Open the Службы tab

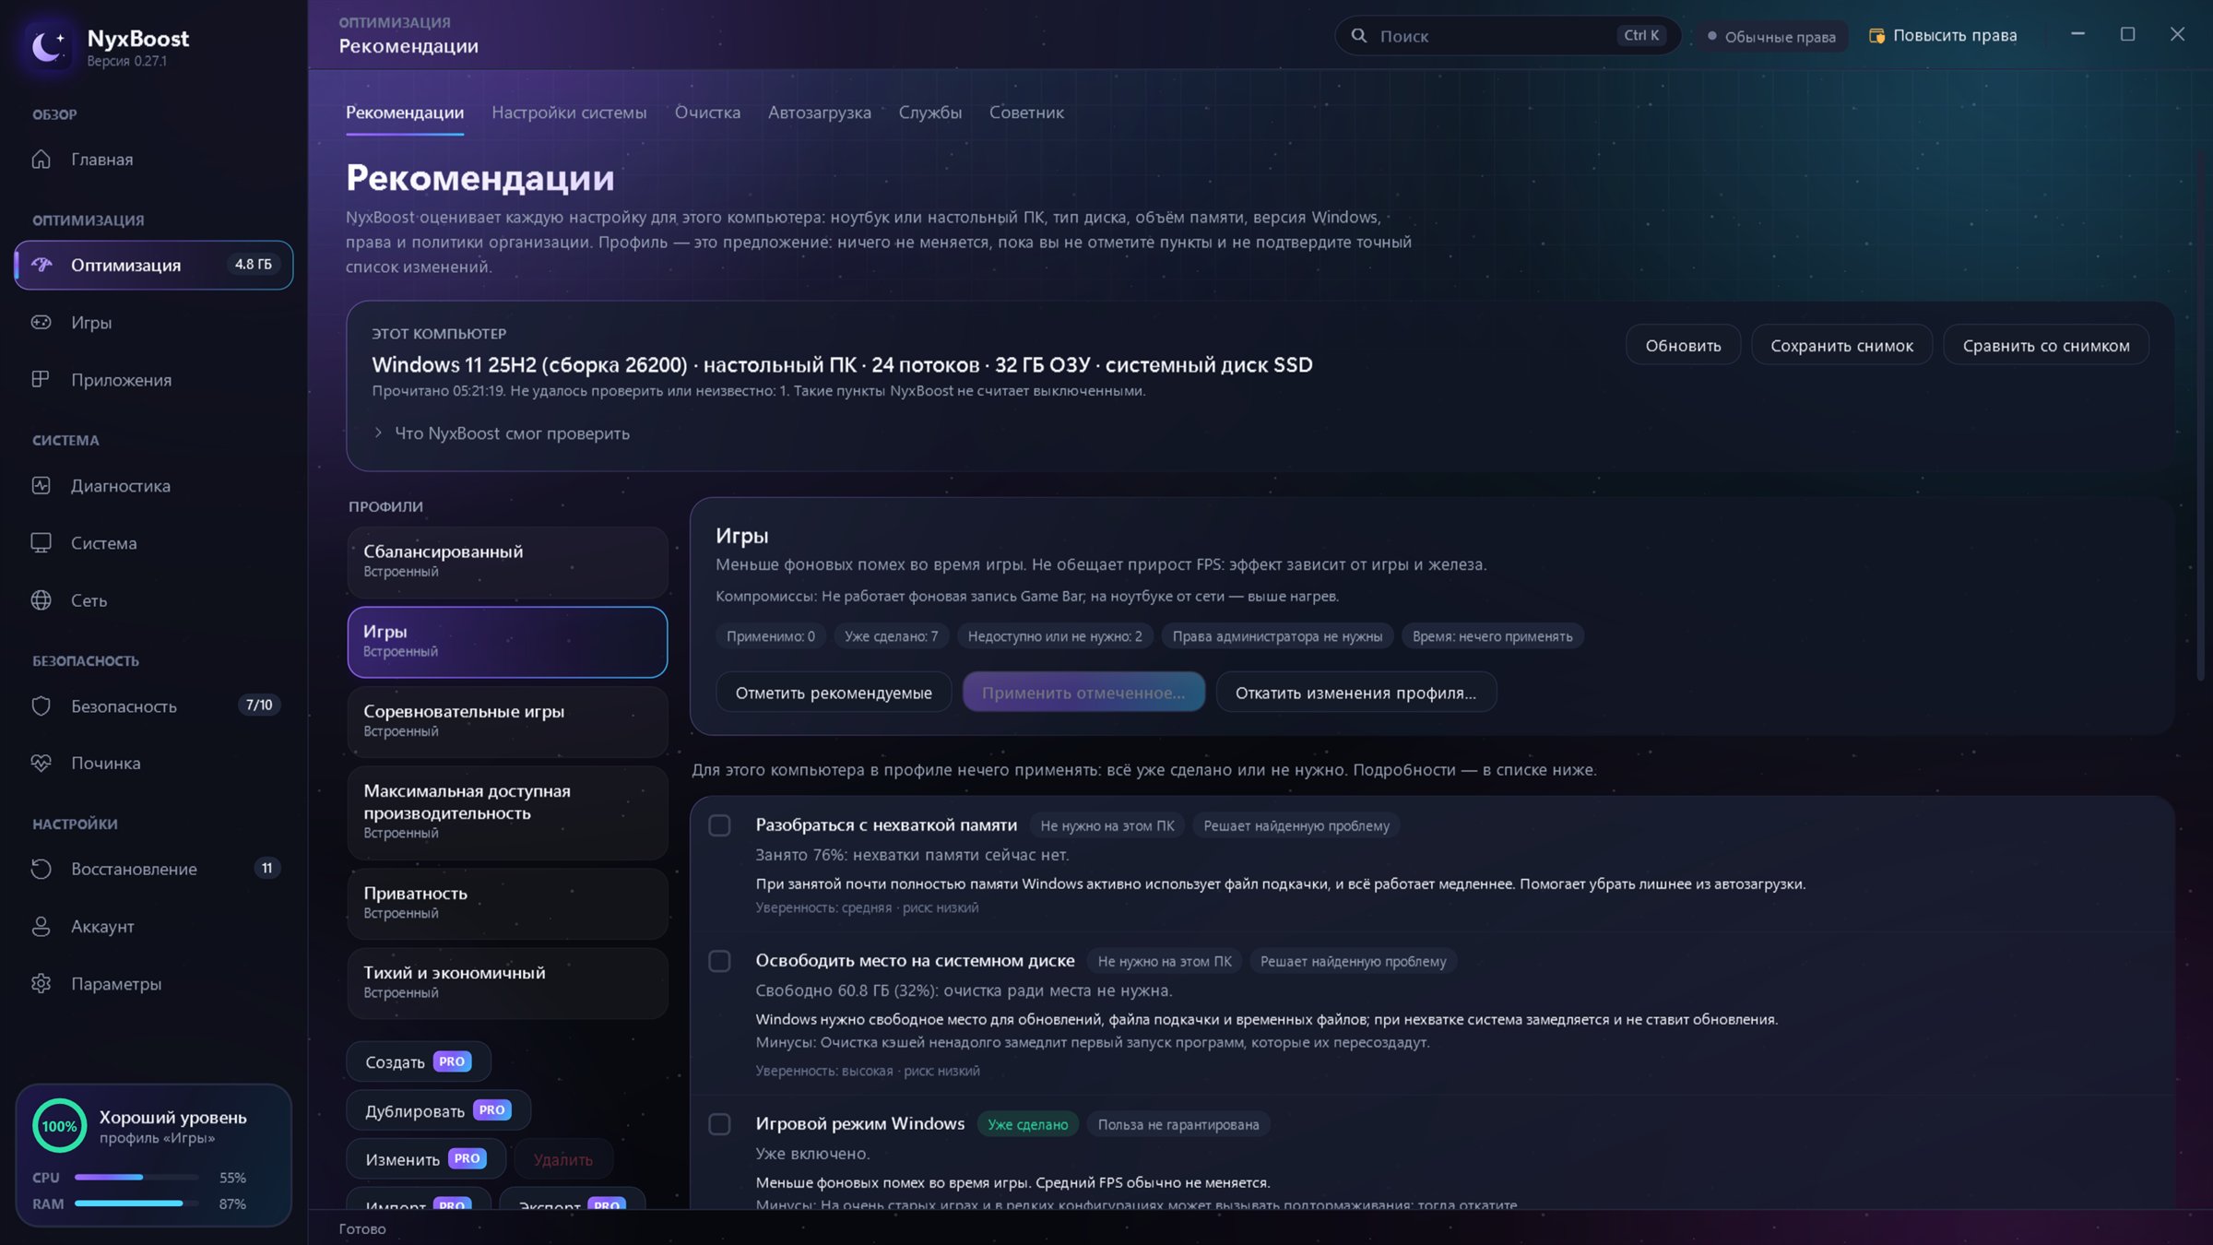(x=929, y=113)
